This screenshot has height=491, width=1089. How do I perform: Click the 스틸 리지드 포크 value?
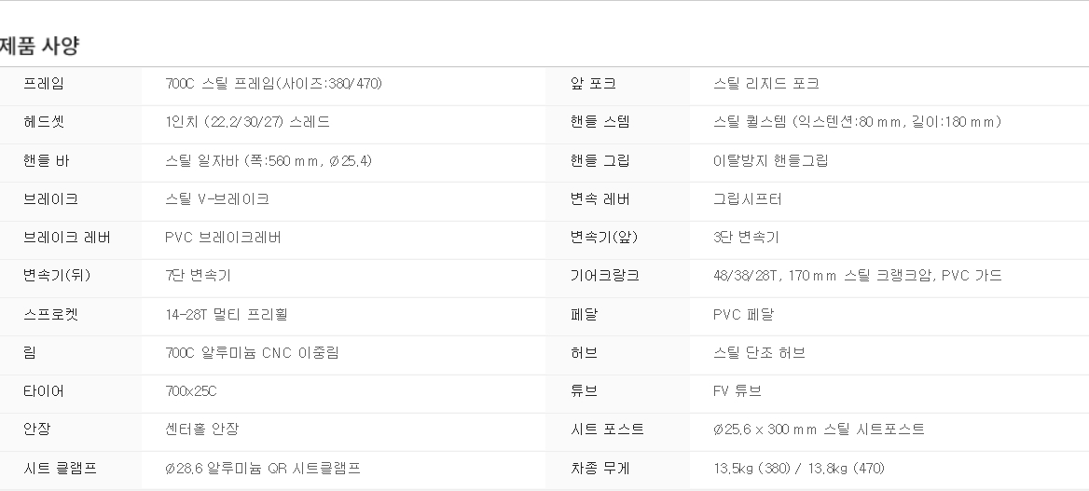click(x=766, y=83)
